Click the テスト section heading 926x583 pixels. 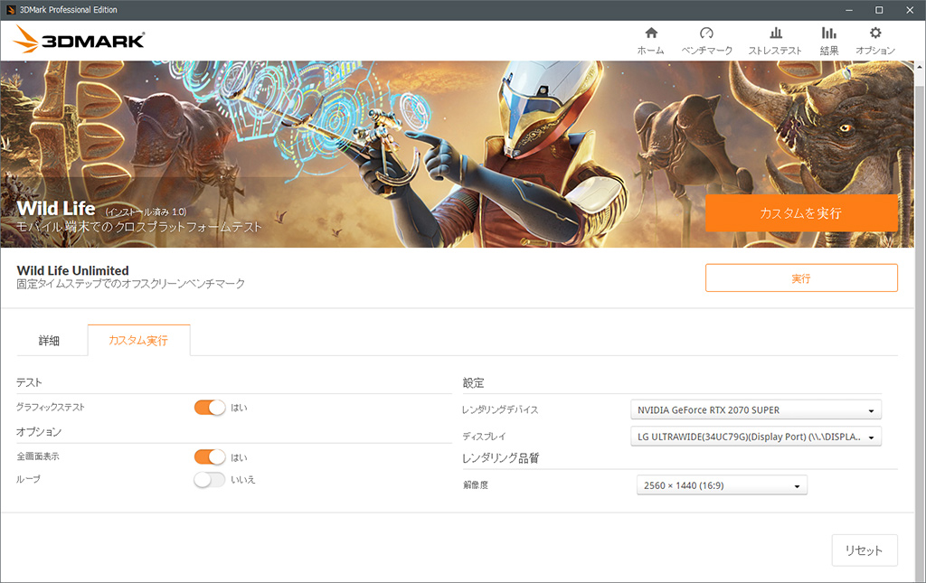29,382
